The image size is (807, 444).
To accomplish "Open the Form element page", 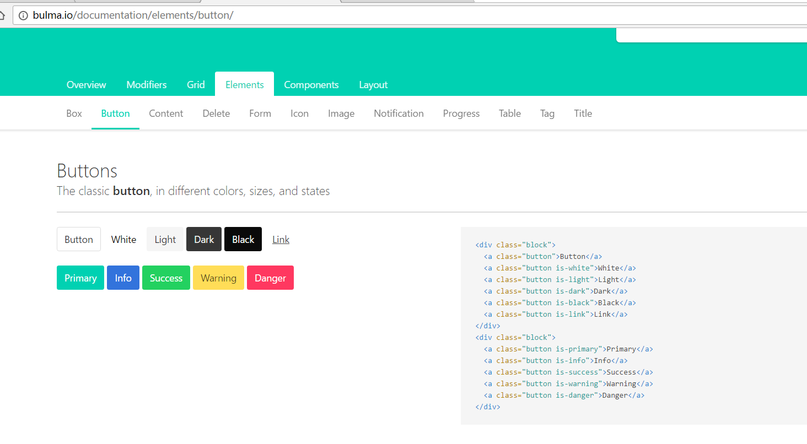I will click(260, 113).
